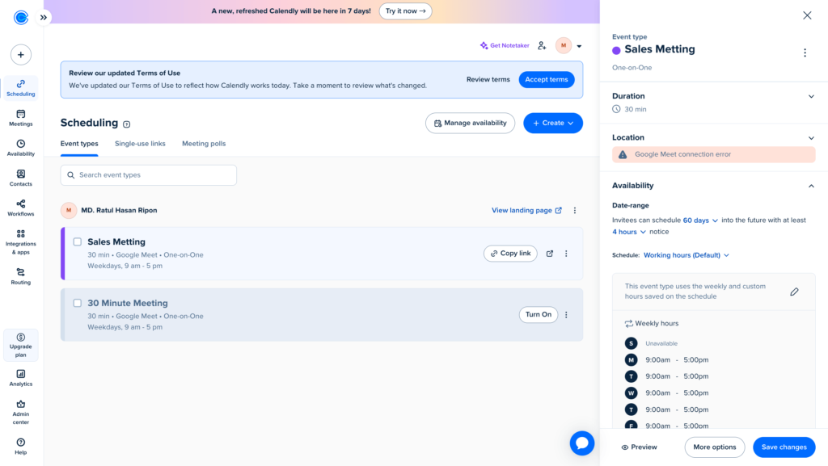828x466 pixels.
Task: Click More options button
Action: 715,447
